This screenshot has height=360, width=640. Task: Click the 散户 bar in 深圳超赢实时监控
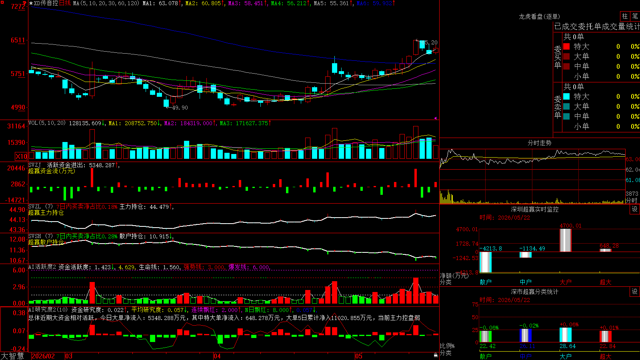[x=486, y=262]
